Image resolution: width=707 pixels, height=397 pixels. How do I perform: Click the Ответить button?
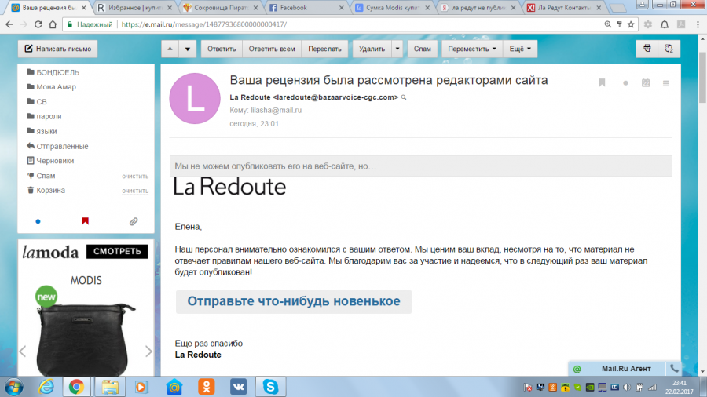222,49
